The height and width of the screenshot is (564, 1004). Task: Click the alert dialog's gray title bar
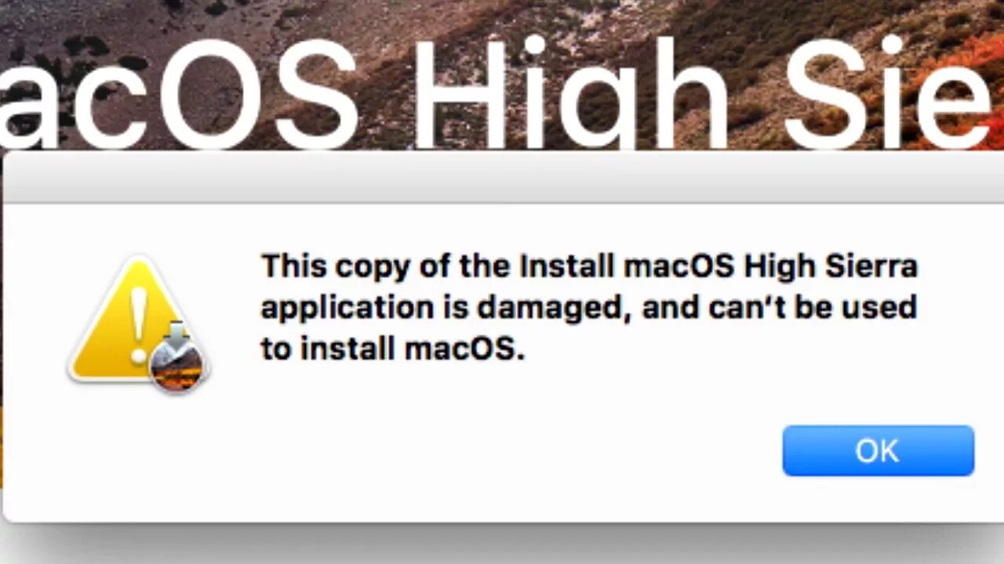click(502, 178)
